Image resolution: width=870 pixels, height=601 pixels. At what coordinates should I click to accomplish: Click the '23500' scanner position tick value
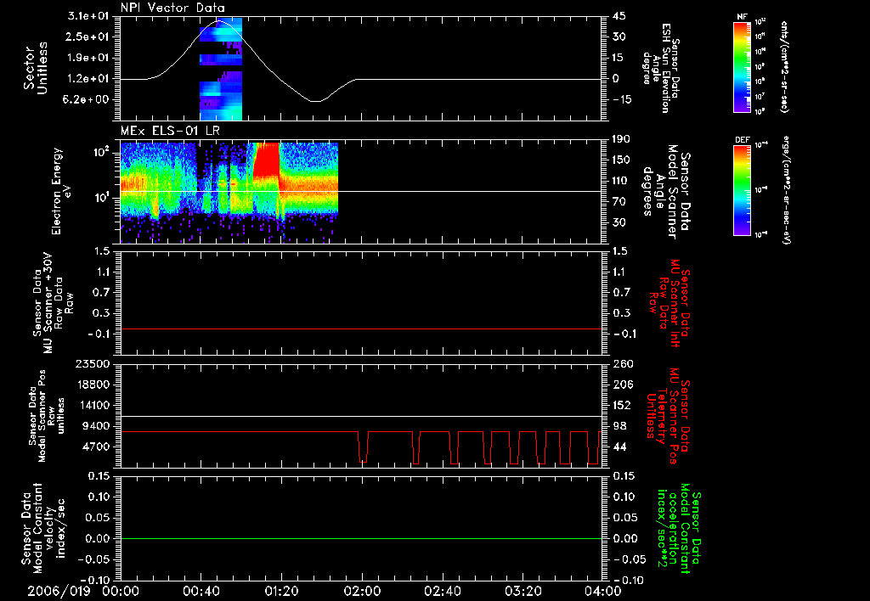pyautogui.click(x=92, y=363)
